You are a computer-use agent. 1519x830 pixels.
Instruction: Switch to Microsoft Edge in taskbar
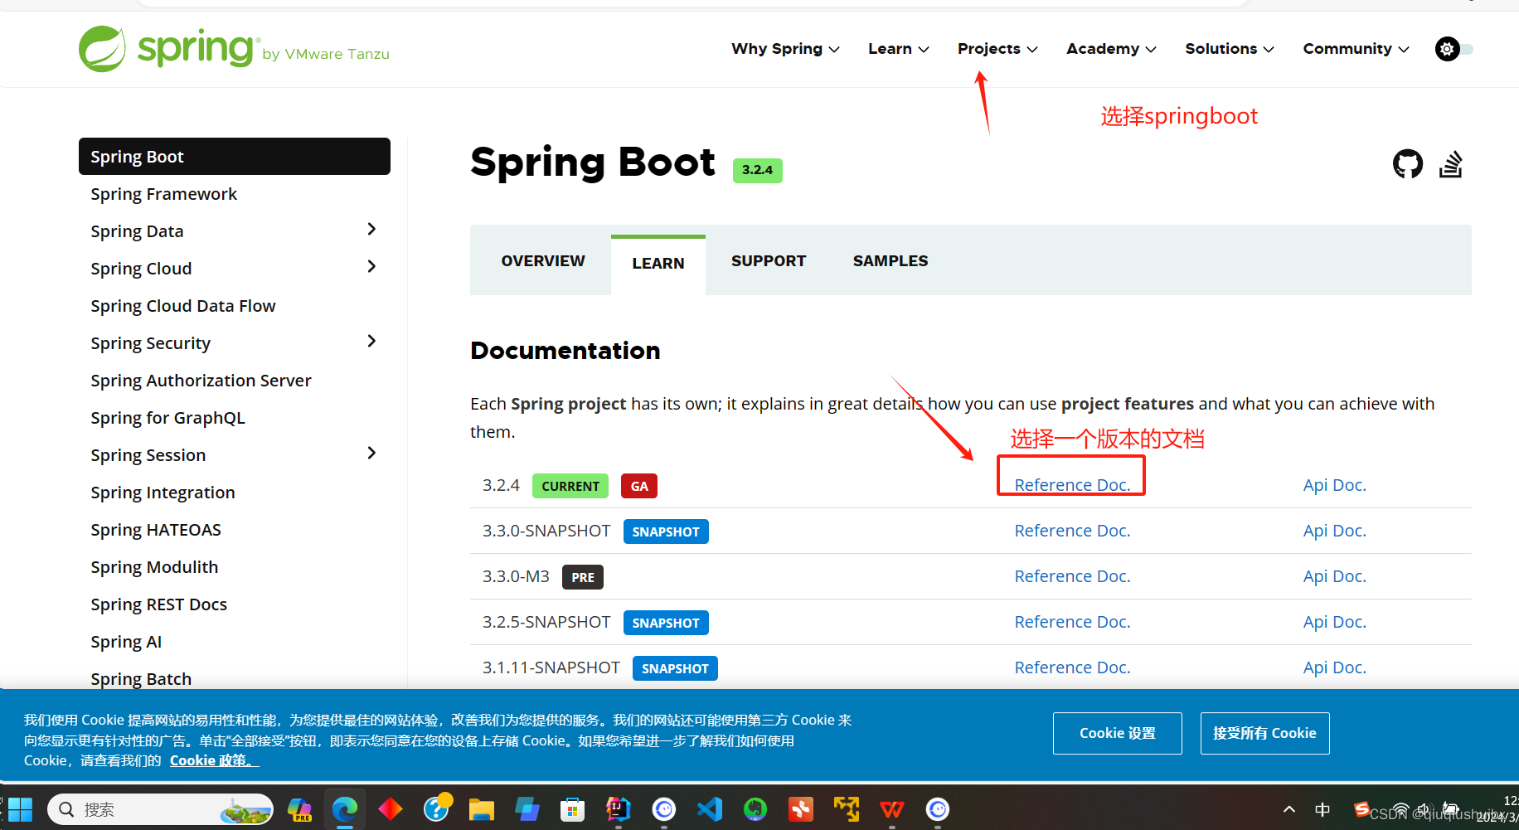tap(345, 809)
